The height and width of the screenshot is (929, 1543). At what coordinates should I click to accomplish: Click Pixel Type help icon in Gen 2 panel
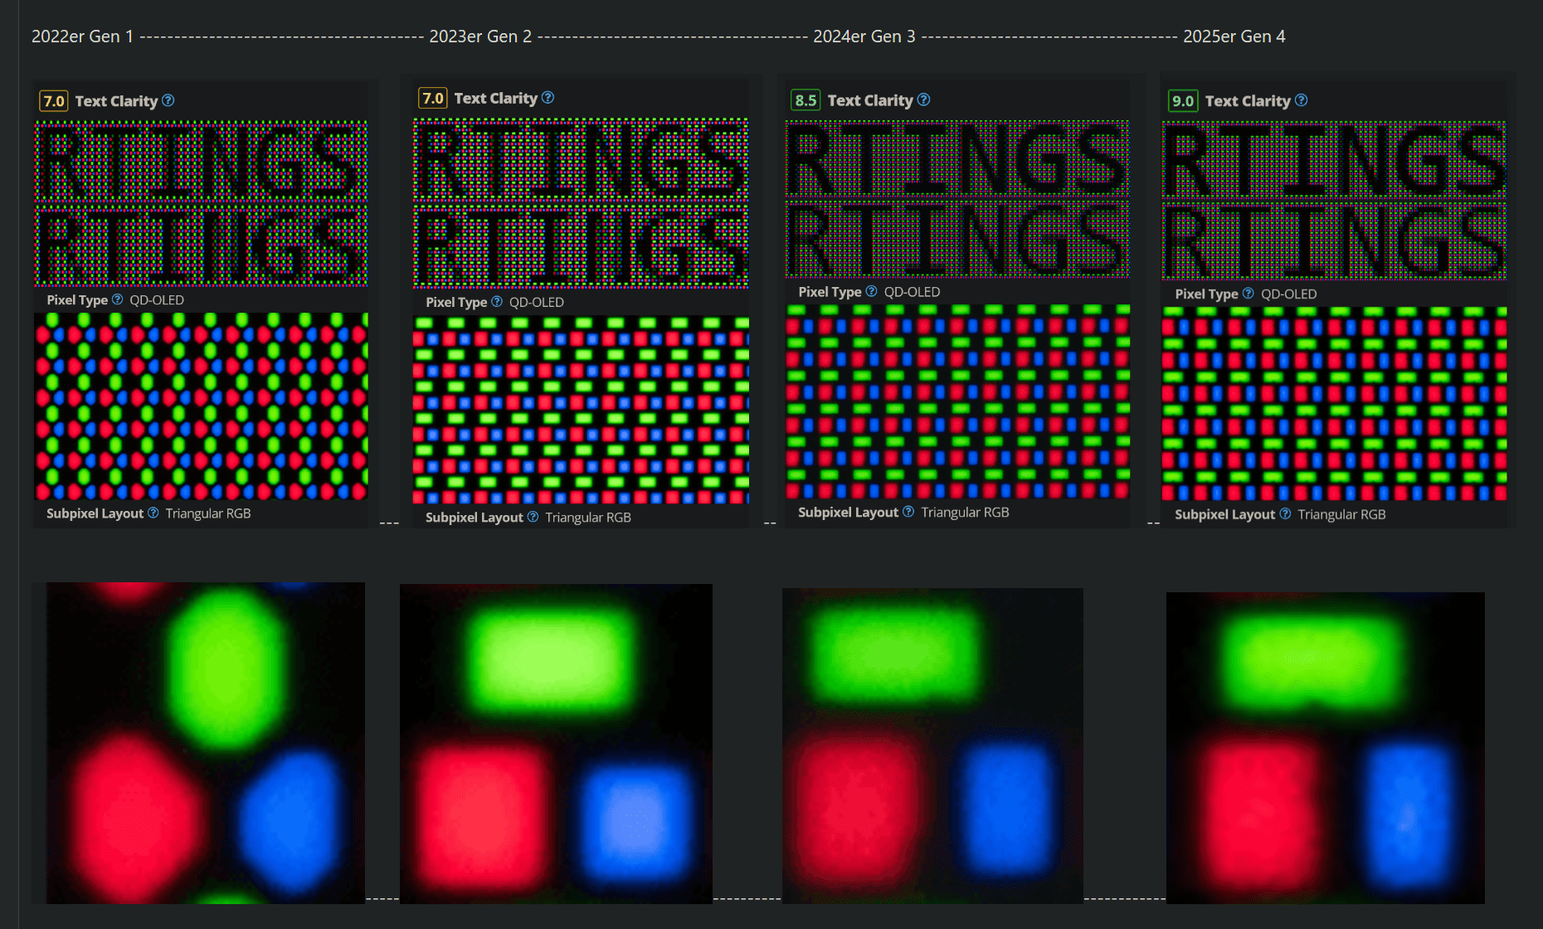(x=497, y=302)
